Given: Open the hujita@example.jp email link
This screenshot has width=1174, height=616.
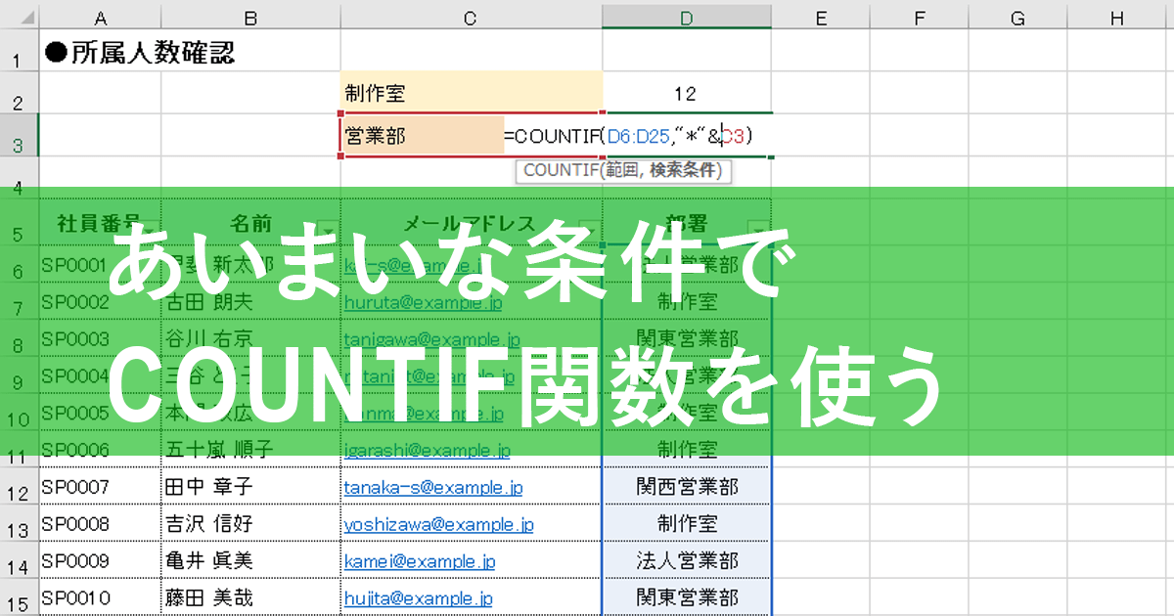Looking at the screenshot, I should (x=418, y=597).
